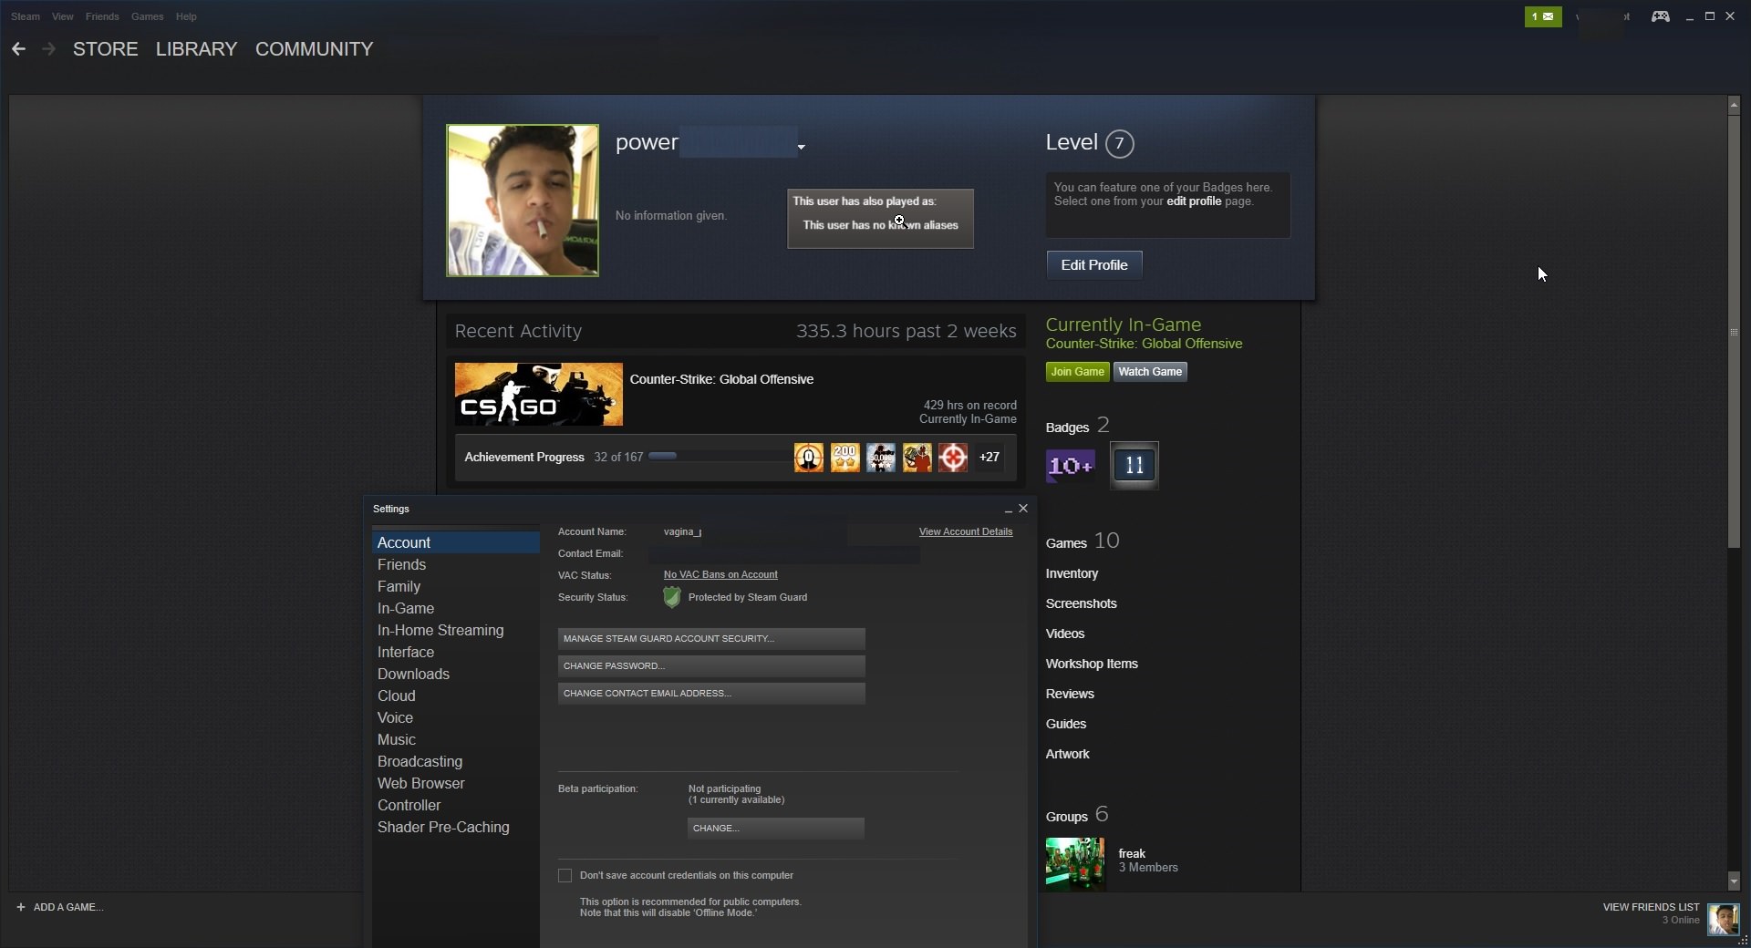This screenshot has width=1751, height=948.
Task: Minimize the Settings dialog
Action: (1008, 510)
